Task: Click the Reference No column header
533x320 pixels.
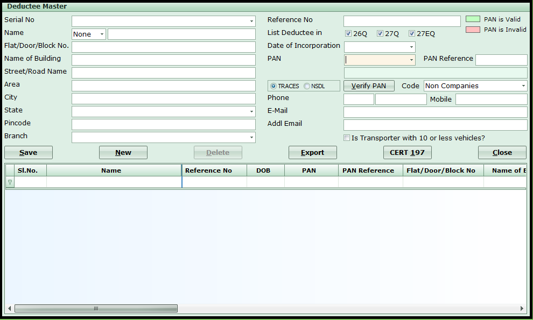Action: pyautogui.click(x=214, y=170)
